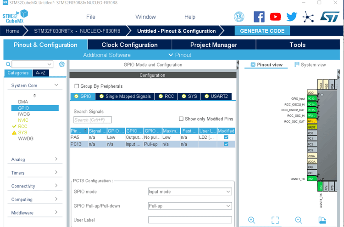Open the YouTube icon link

[275, 17]
